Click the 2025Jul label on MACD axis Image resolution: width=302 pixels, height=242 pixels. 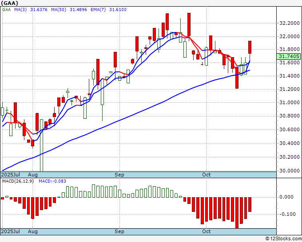pyautogui.click(x=11, y=231)
